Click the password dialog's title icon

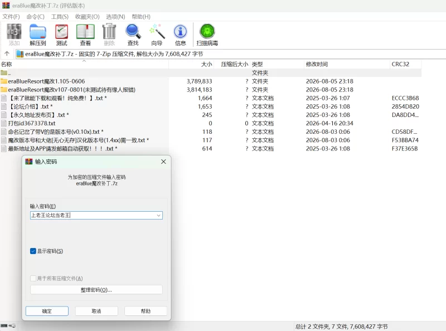pos(29,162)
